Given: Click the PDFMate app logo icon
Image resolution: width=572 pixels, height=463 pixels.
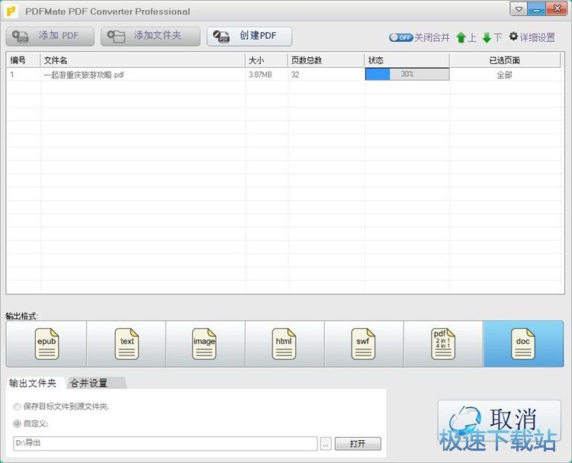Looking at the screenshot, I should [x=11, y=11].
